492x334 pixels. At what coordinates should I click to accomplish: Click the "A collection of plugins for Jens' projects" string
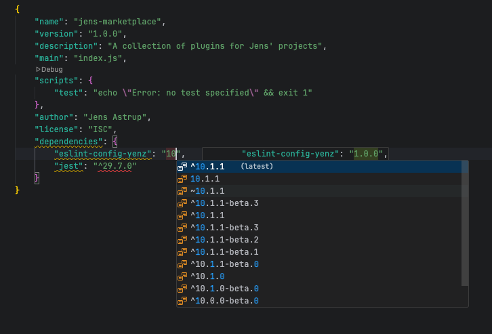click(x=215, y=46)
